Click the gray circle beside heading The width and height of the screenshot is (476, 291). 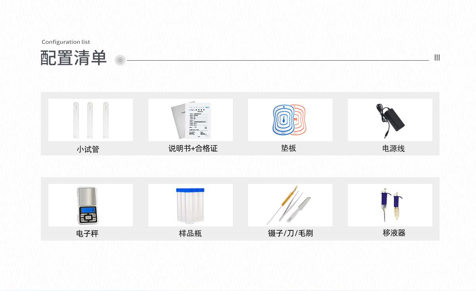pos(120,60)
